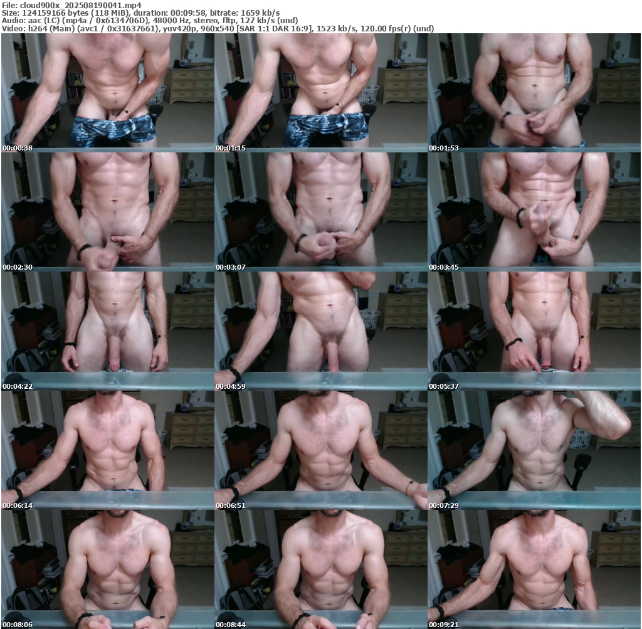
Task: Click the file name line "cloud900x_202508190041.mp4"
Action: coord(71,5)
